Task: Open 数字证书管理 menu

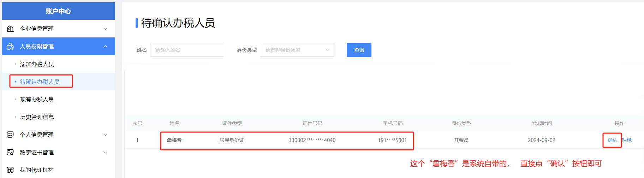Action: 58,152
